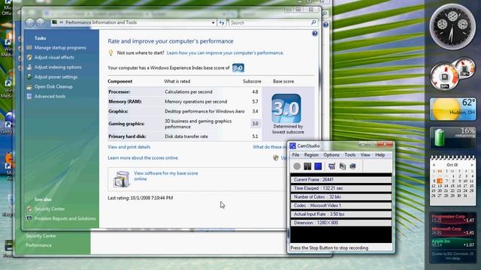Open Learn more about the scores online
Screen dimensions: 481x270
(x=143, y=158)
